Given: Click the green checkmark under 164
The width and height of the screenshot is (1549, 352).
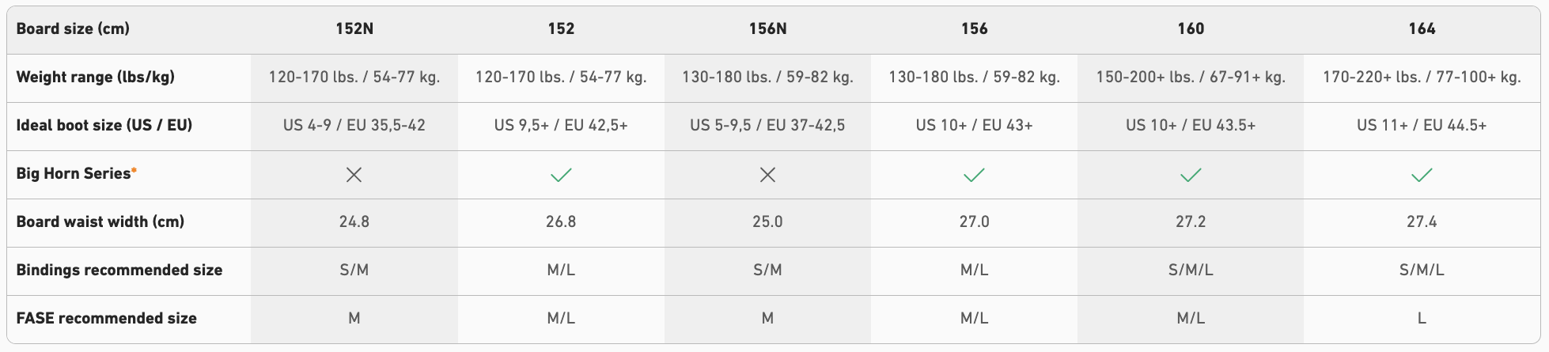Looking at the screenshot, I should click(x=1422, y=175).
